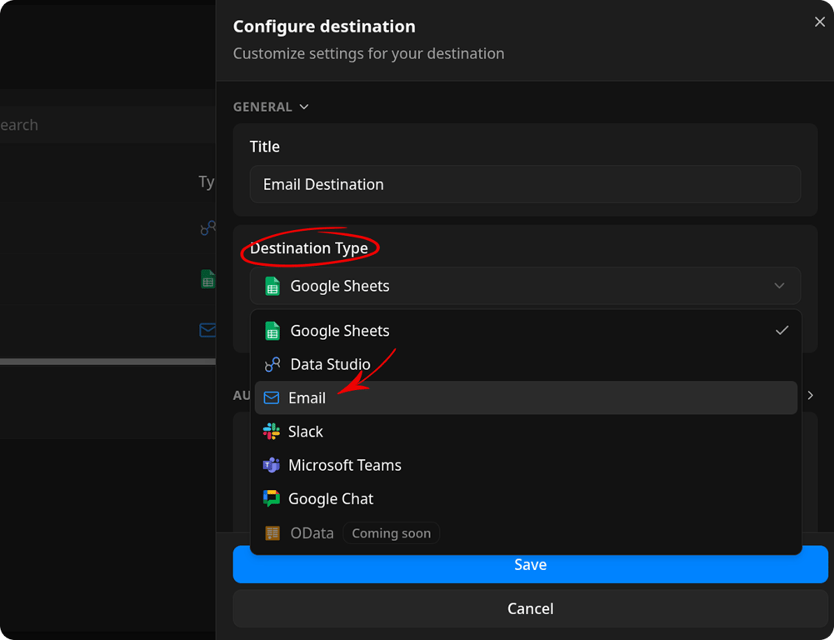Viewport: 834px width, 640px height.
Task: Click the Email envelope icon in the options list
Action: point(272,398)
